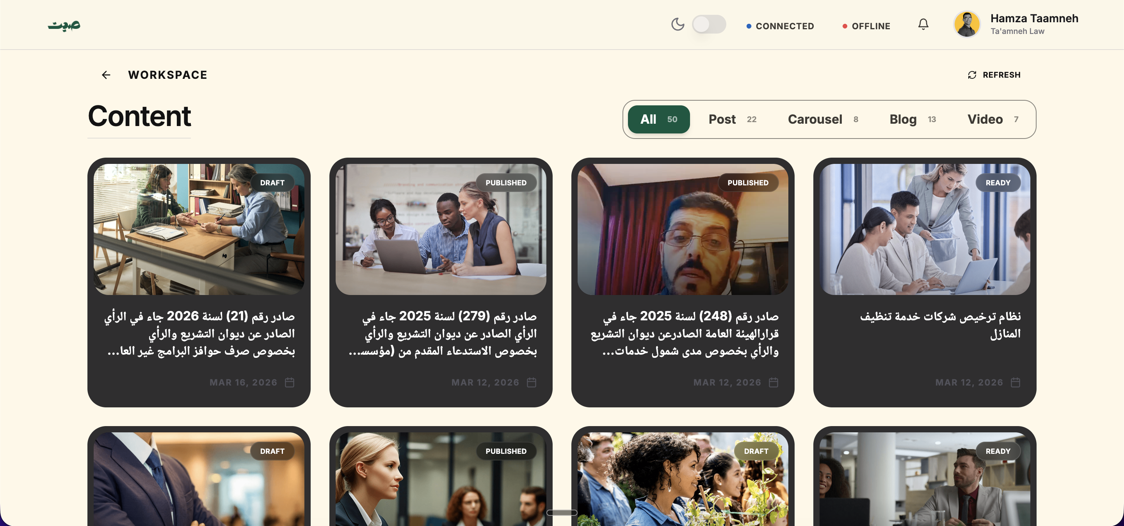The width and height of the screenshot is (1124, 526).
Task: Click the Refresh button
Action: 994,75
